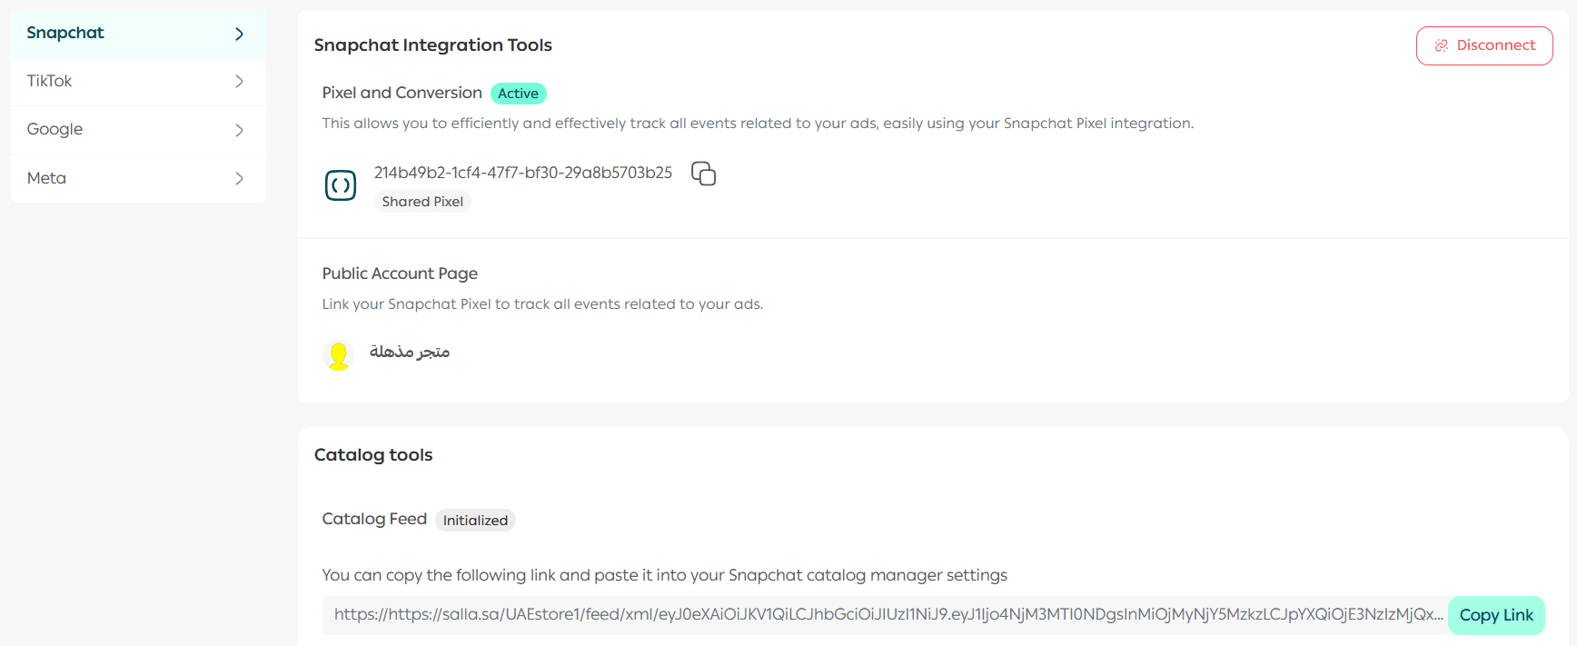This screenshot has width=1577, height=646.
Task: Select Meta in the sidebar
Action: coord(47,178)
